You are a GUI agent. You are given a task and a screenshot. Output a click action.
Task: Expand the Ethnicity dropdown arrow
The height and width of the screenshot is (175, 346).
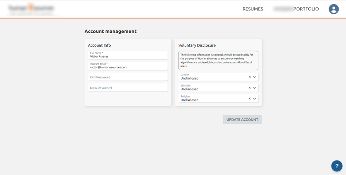(255, 88)
